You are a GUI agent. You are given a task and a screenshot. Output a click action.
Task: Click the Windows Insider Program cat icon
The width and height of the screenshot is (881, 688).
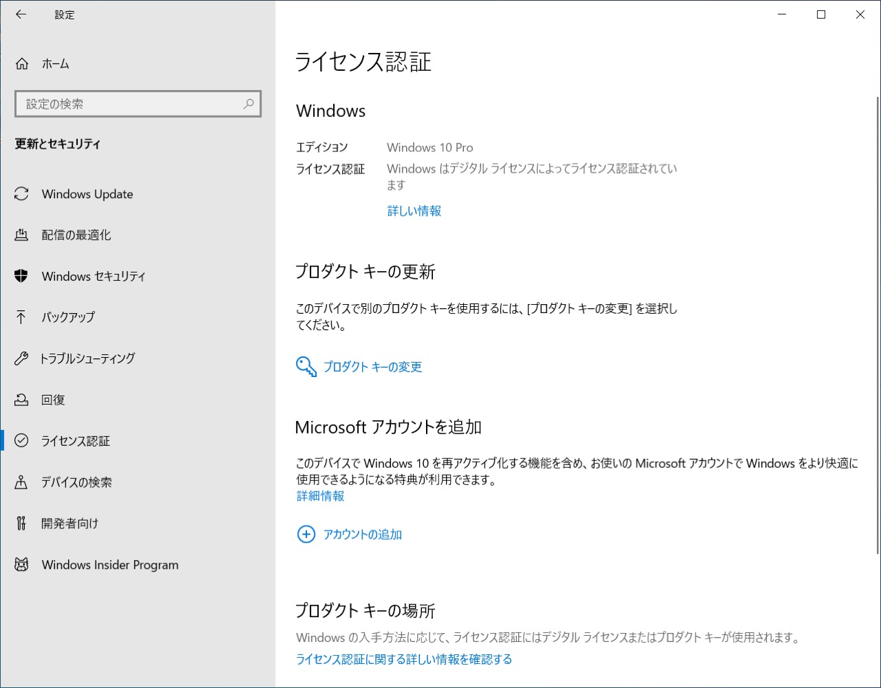click(21, 565)
